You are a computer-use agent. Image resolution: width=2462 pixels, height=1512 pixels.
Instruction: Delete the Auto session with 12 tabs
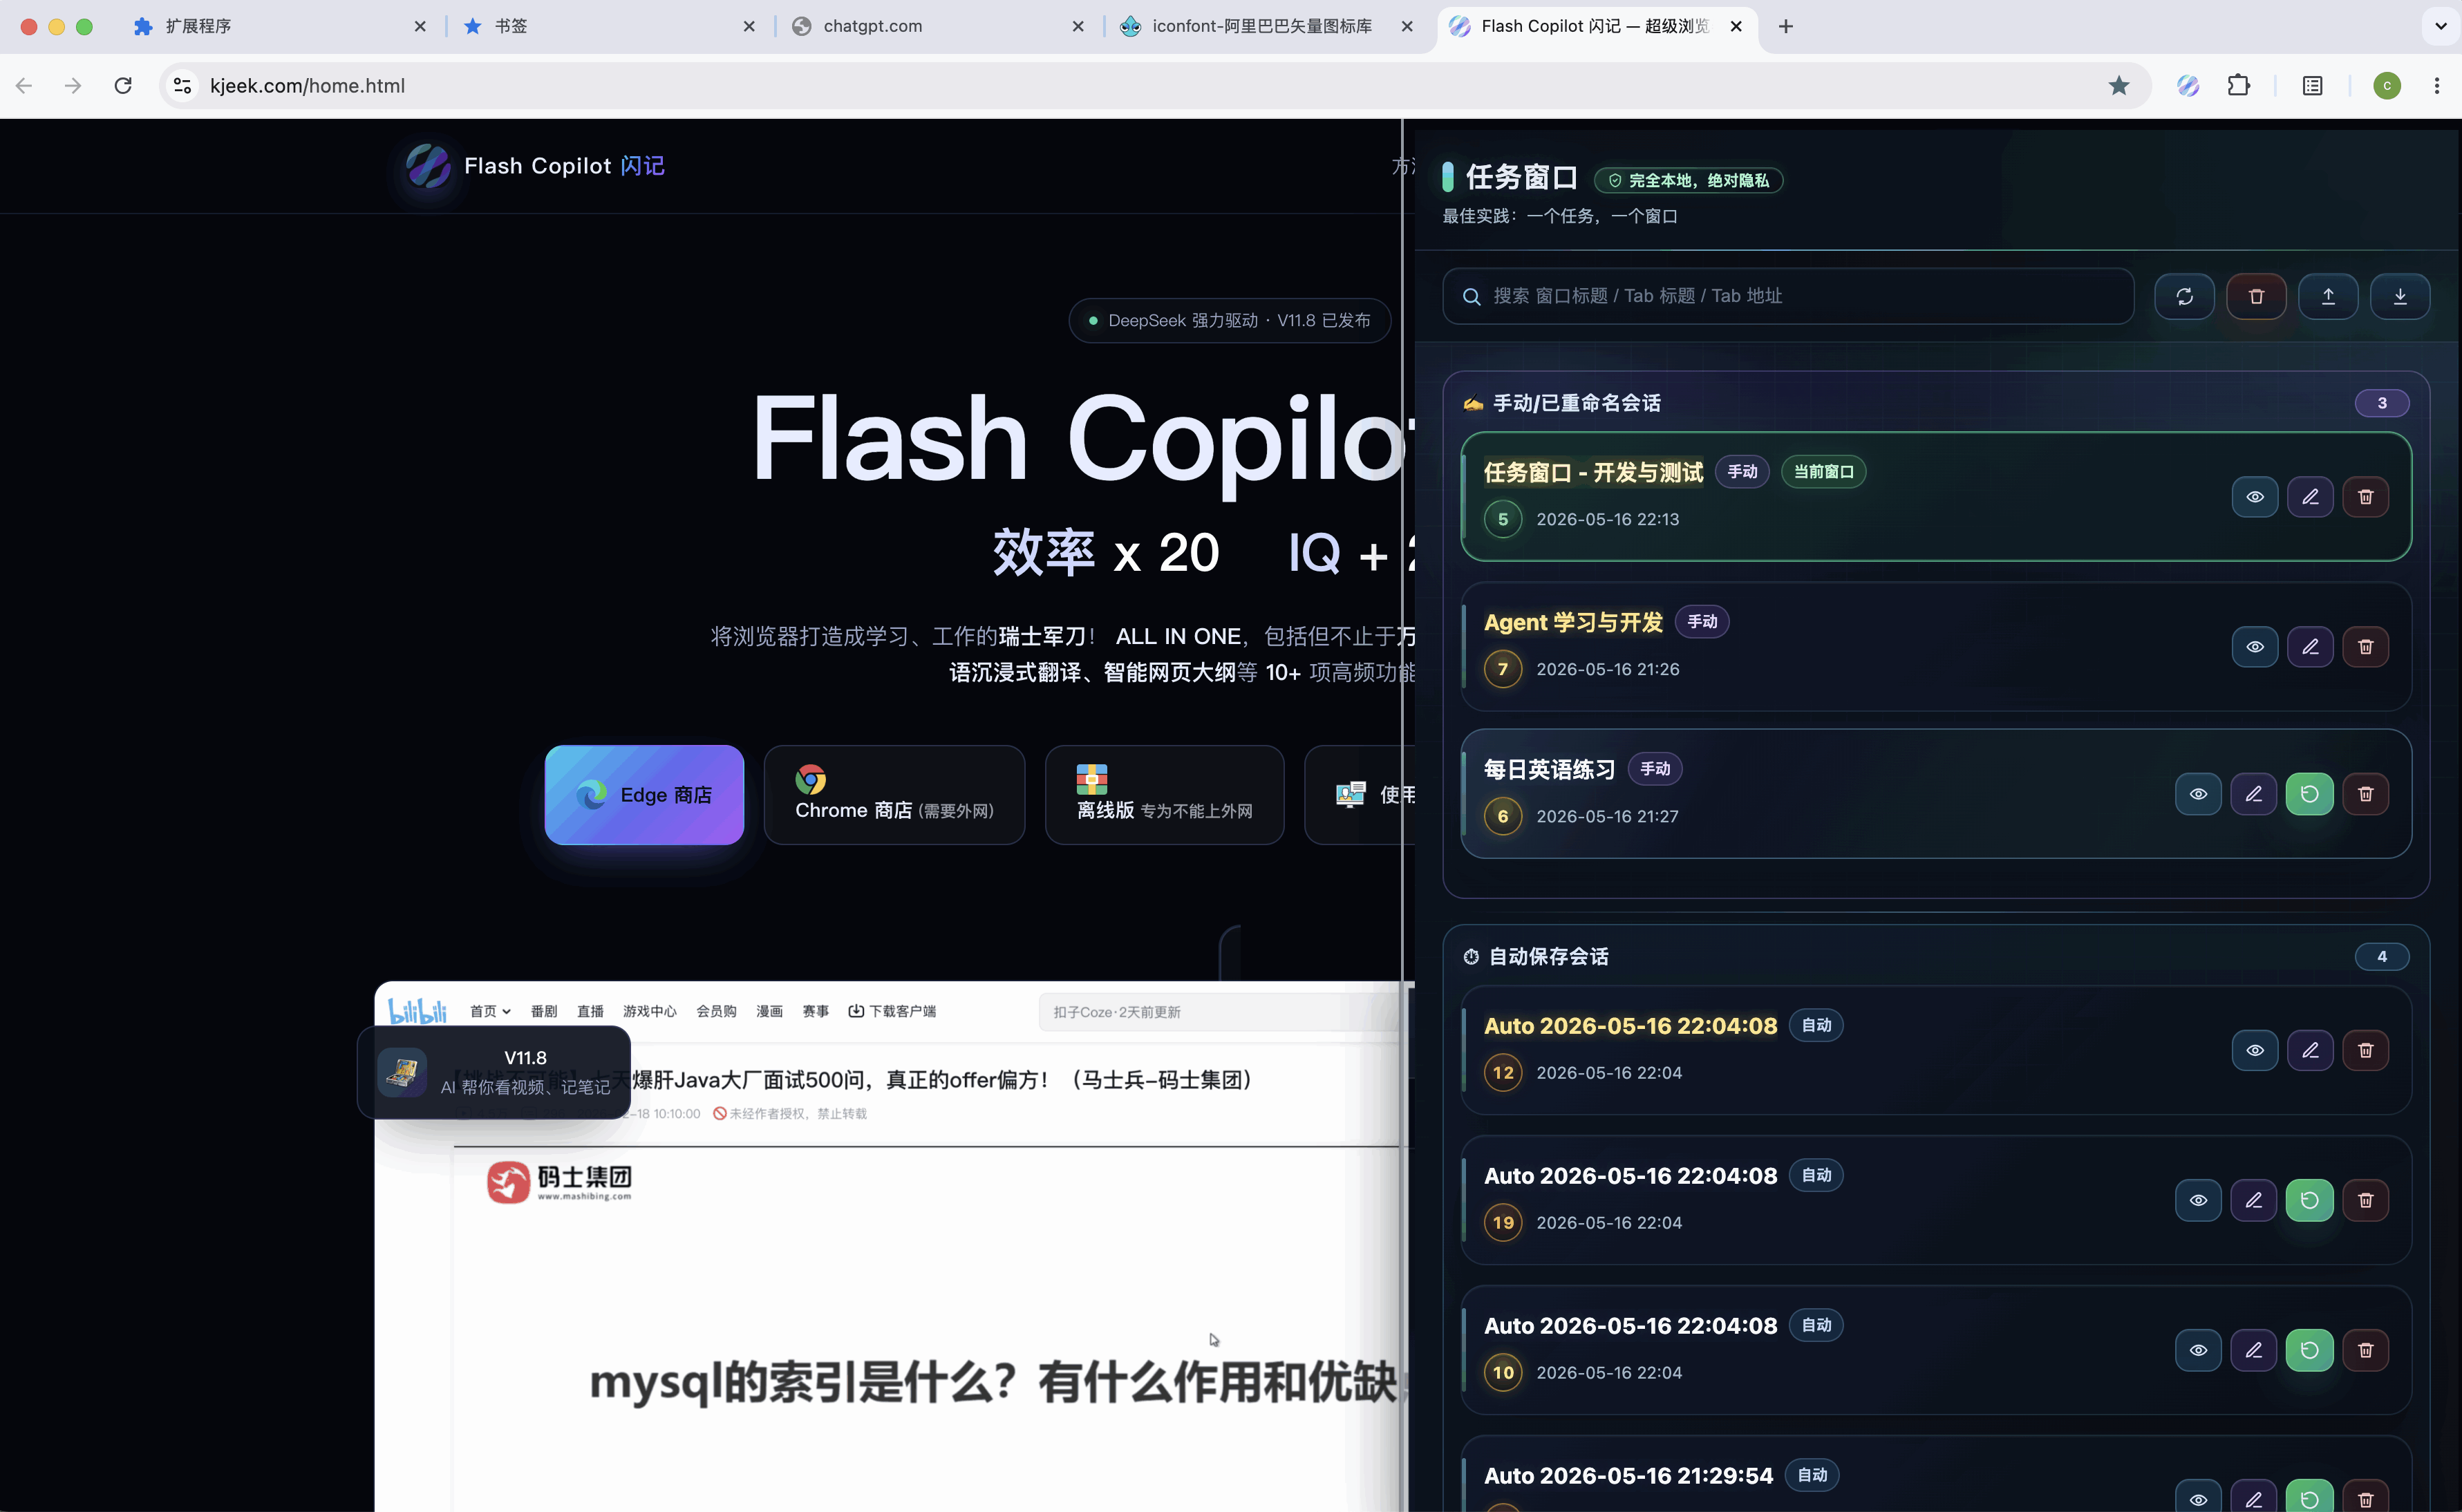2366,1050
